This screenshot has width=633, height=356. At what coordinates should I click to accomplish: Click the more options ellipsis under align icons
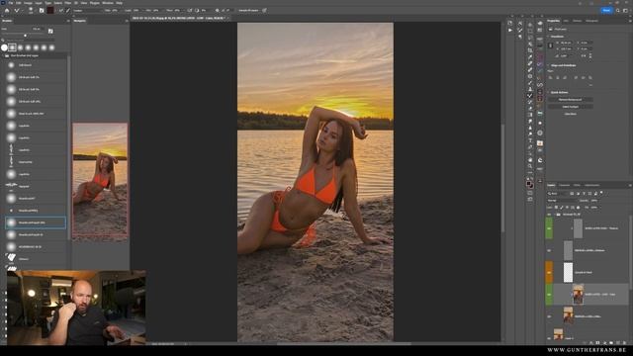click(591, 85)
